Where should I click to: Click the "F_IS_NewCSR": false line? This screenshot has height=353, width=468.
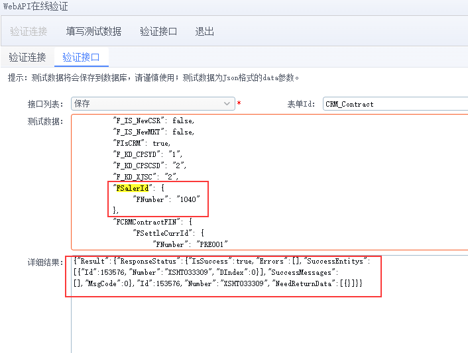click(x=153, y=121)
